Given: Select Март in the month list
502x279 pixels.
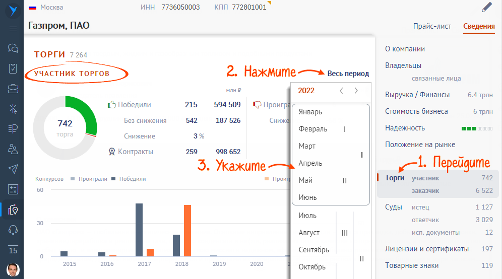Looking at the screenshot, I should [x=307, y=146].
